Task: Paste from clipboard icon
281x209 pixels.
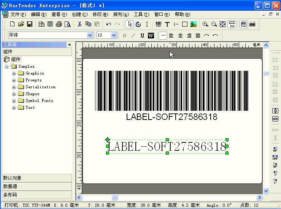Action: (97, 24)
